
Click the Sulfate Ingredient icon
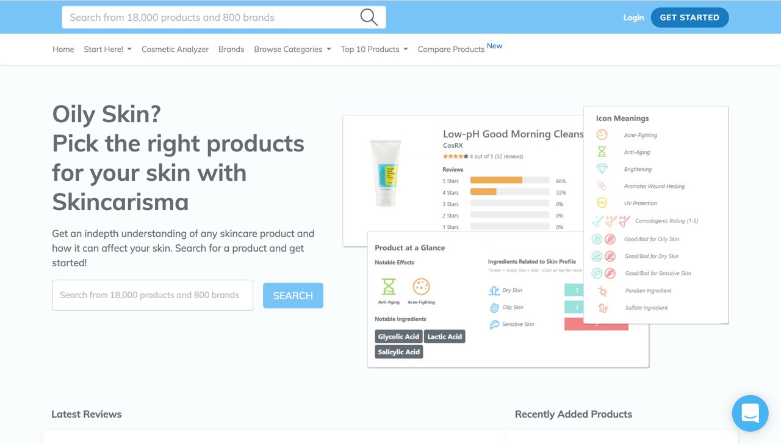[603, 308]
